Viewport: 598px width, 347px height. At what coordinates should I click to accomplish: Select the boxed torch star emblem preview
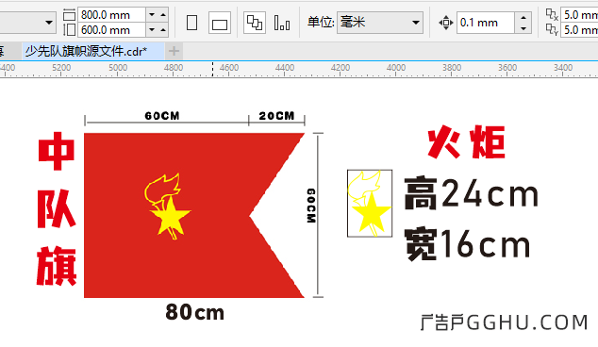pos(370,204)
